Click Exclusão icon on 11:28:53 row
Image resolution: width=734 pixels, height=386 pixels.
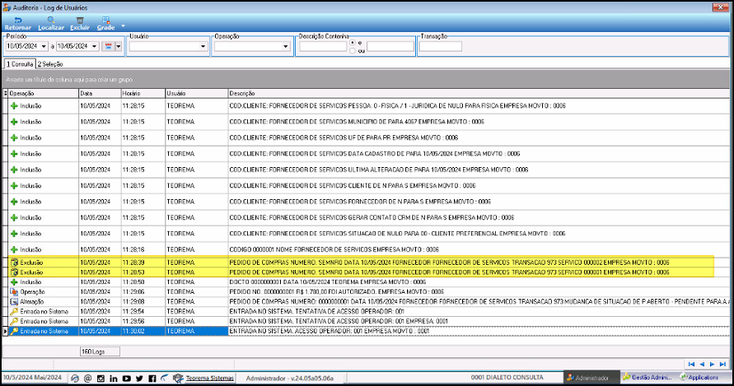pyautogui.click(x=14, y=272)
